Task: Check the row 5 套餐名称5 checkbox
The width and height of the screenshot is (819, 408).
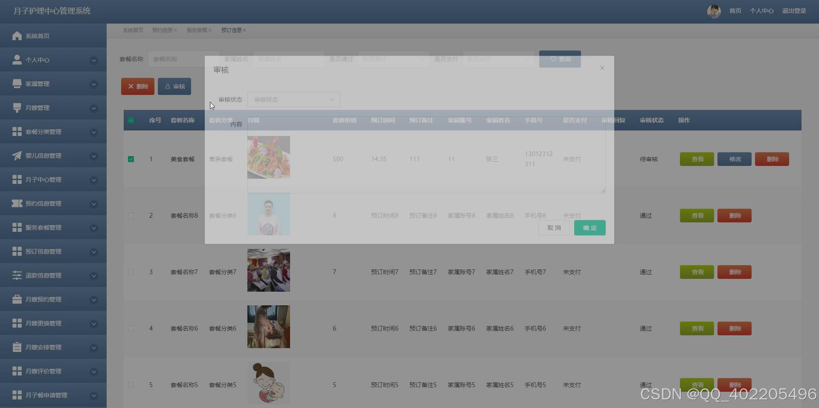Action: coord(131,385)
